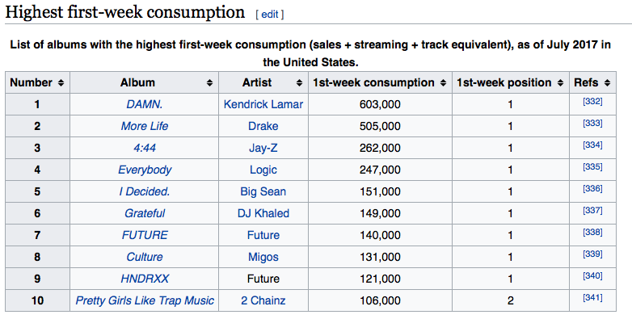
Task: Open Pretty Girls Like Trap Music link
Action: pyautogui.click(x=145, y=300)
